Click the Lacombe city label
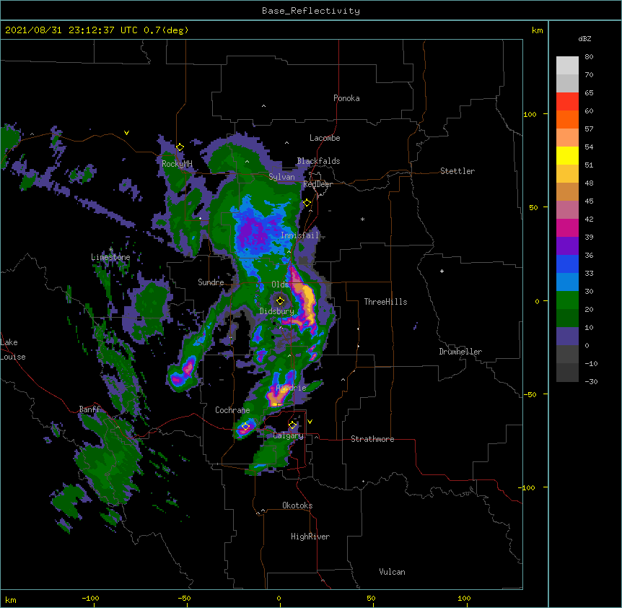622x608 pixels. pyautogui.click(x=325, y=138)
